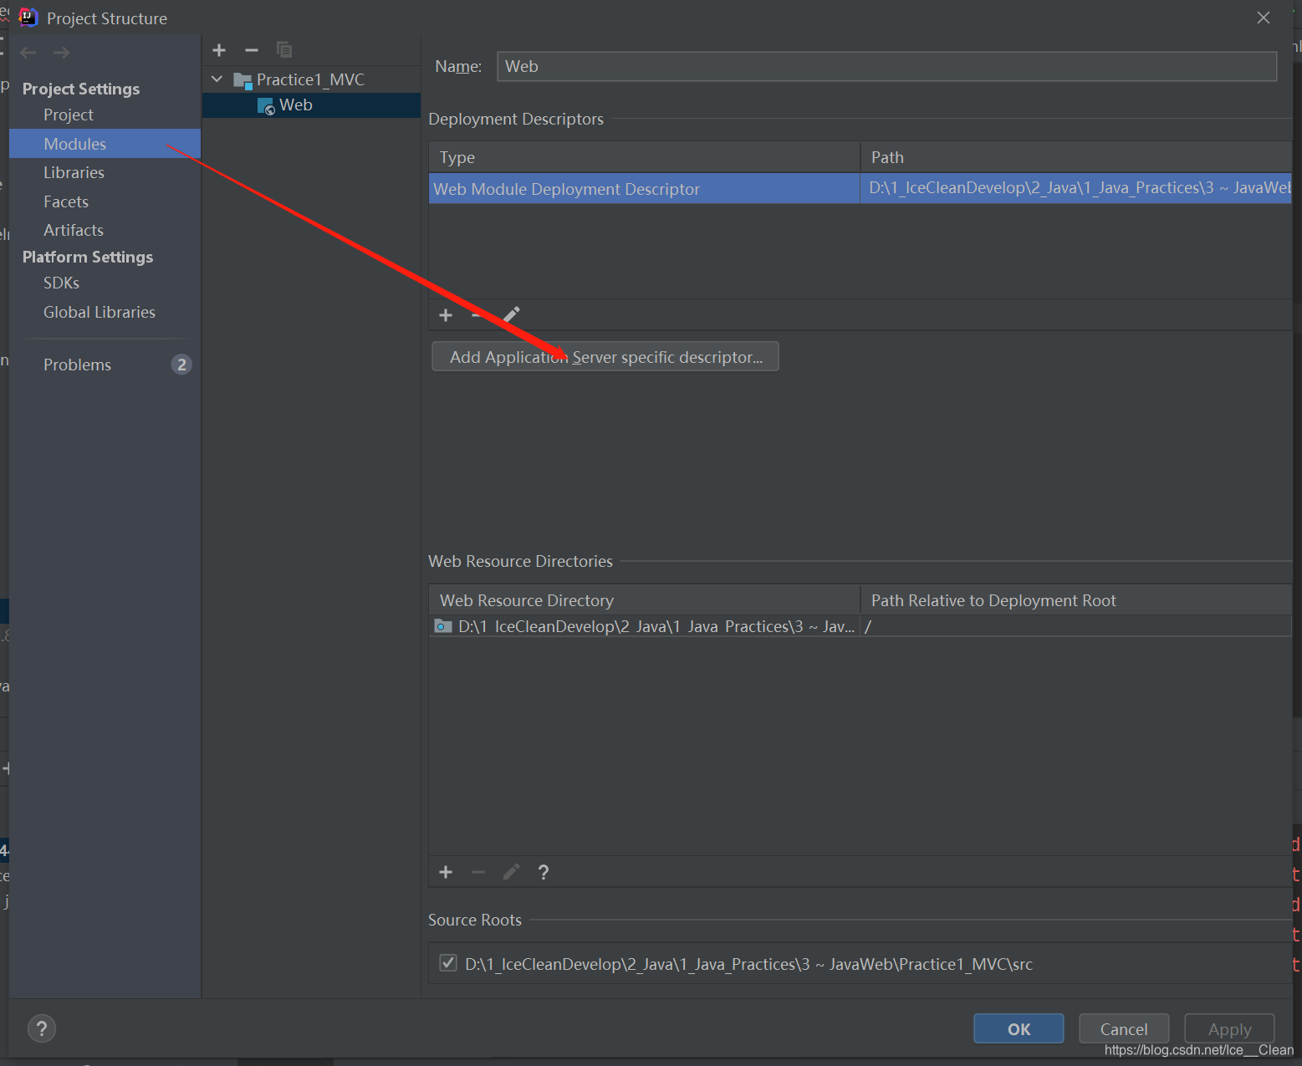Edit web resource directory pencil icon
1302x1066 pixels.
coord(512,873)
